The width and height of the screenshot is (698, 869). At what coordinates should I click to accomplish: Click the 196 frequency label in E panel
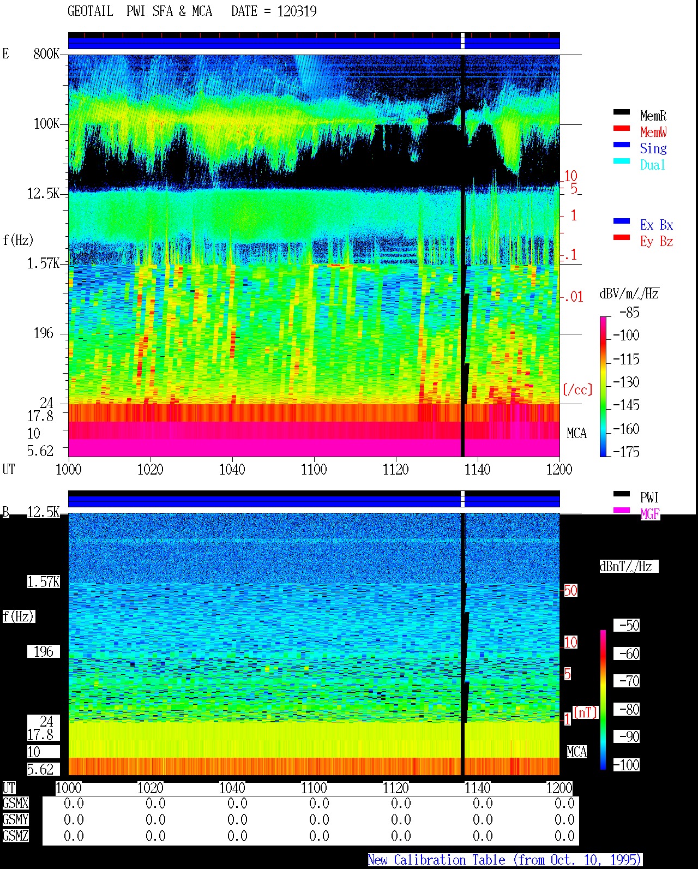(44, 333)
